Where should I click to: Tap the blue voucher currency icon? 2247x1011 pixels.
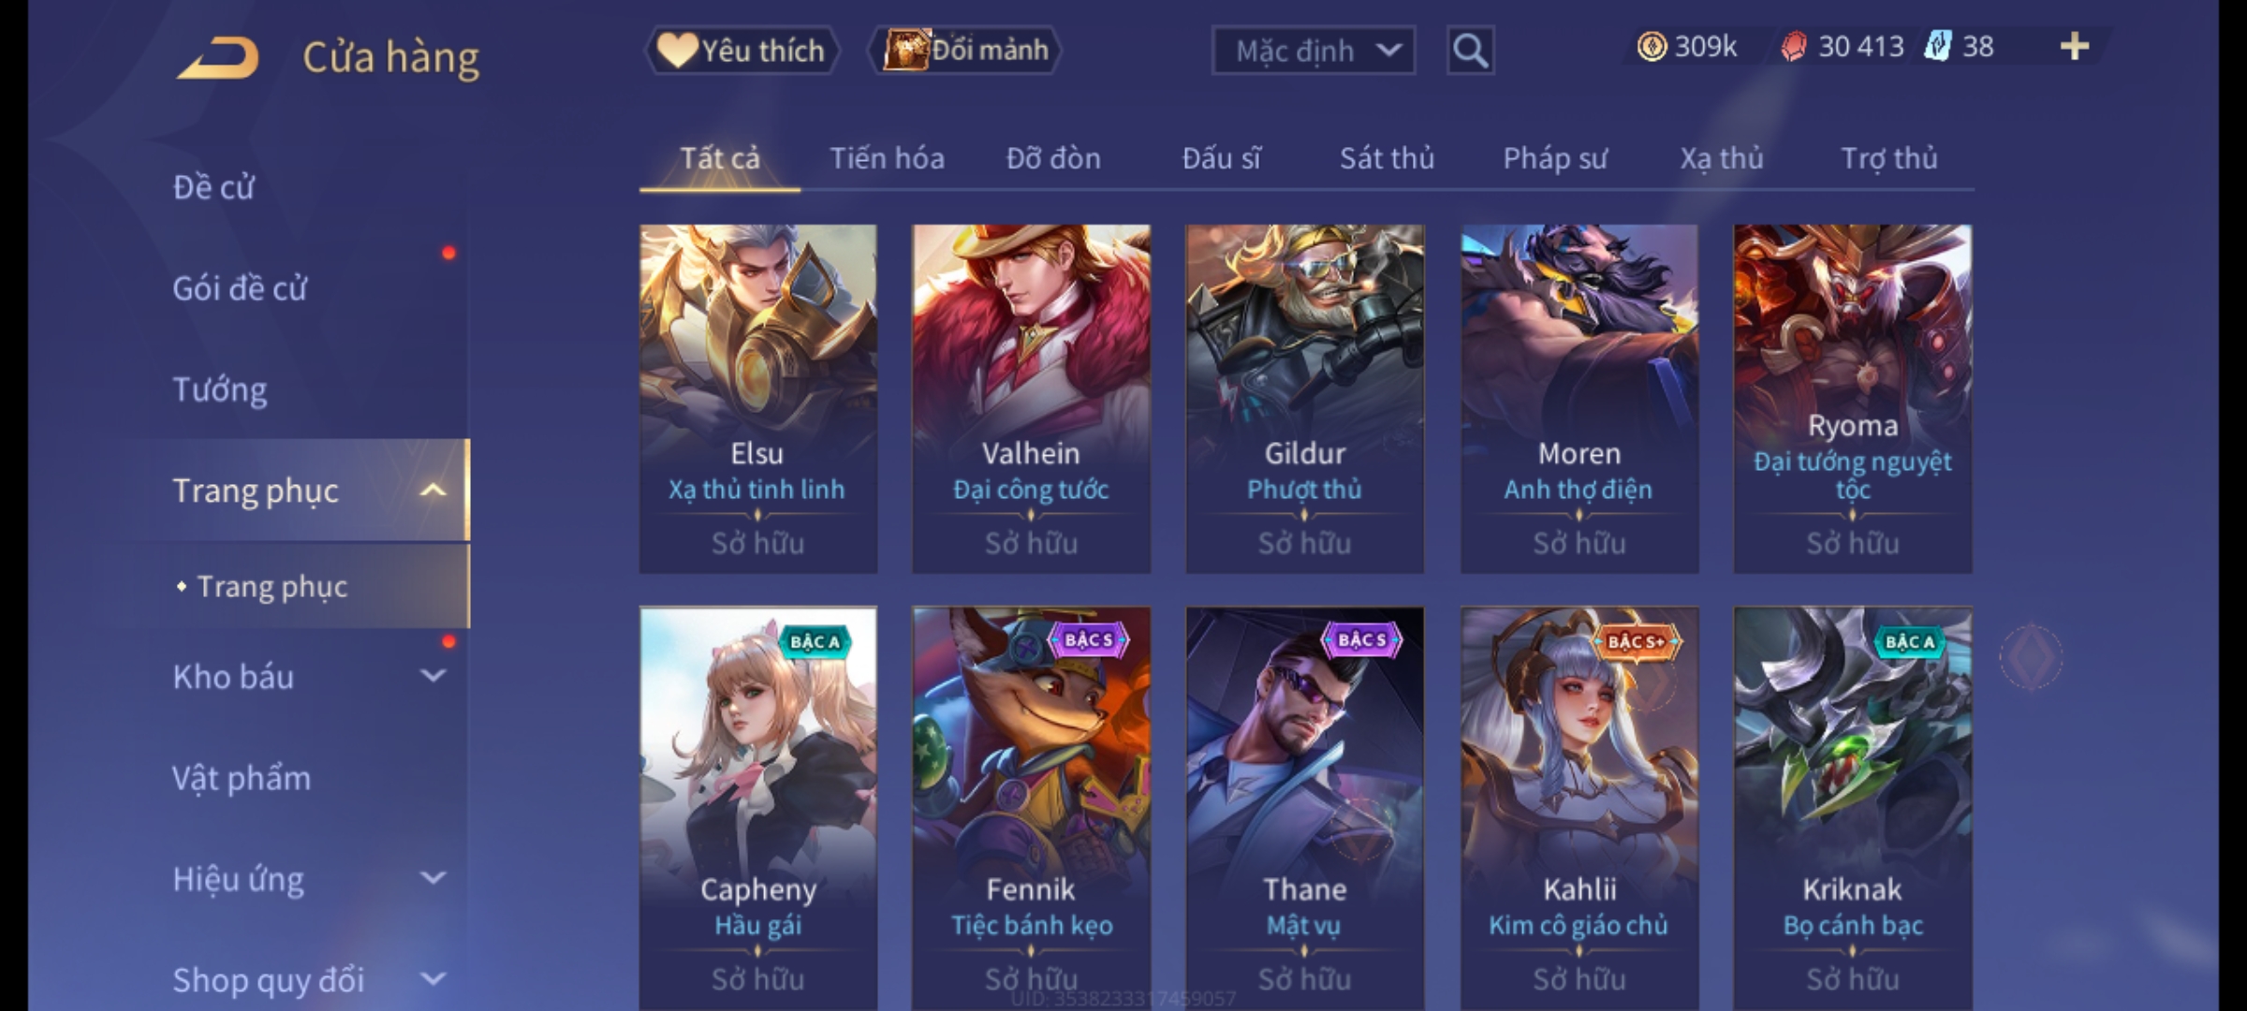click(1937, 47)
